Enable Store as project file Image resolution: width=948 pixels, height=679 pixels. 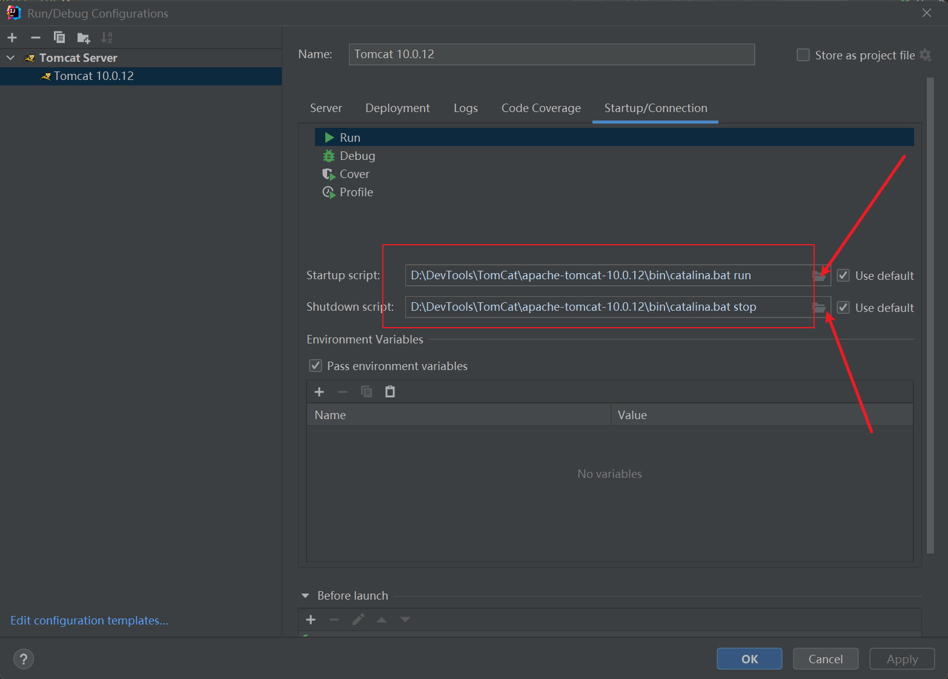803,55
